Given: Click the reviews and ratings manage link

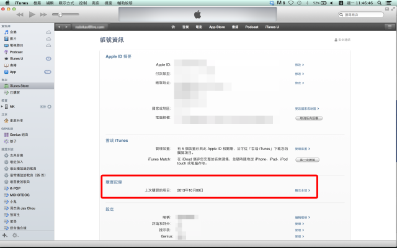Looking at the screenshot, I should click(x=299, y=224).
